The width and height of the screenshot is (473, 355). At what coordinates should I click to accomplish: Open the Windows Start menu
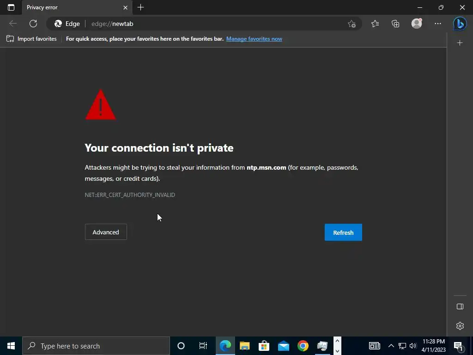pos(11,346)
